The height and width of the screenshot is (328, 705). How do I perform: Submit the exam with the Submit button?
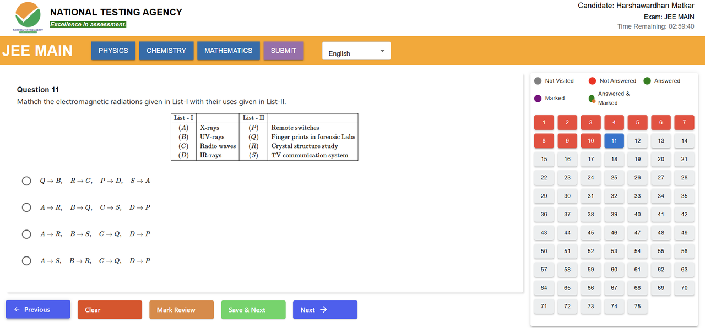[x=284, y=51]
